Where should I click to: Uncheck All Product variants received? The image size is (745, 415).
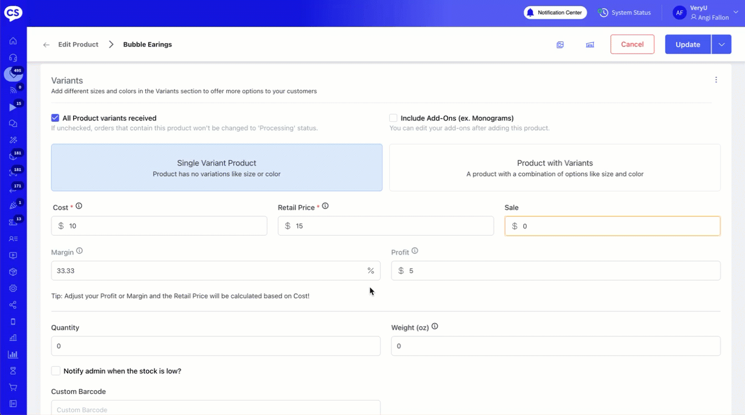(55, 118)
